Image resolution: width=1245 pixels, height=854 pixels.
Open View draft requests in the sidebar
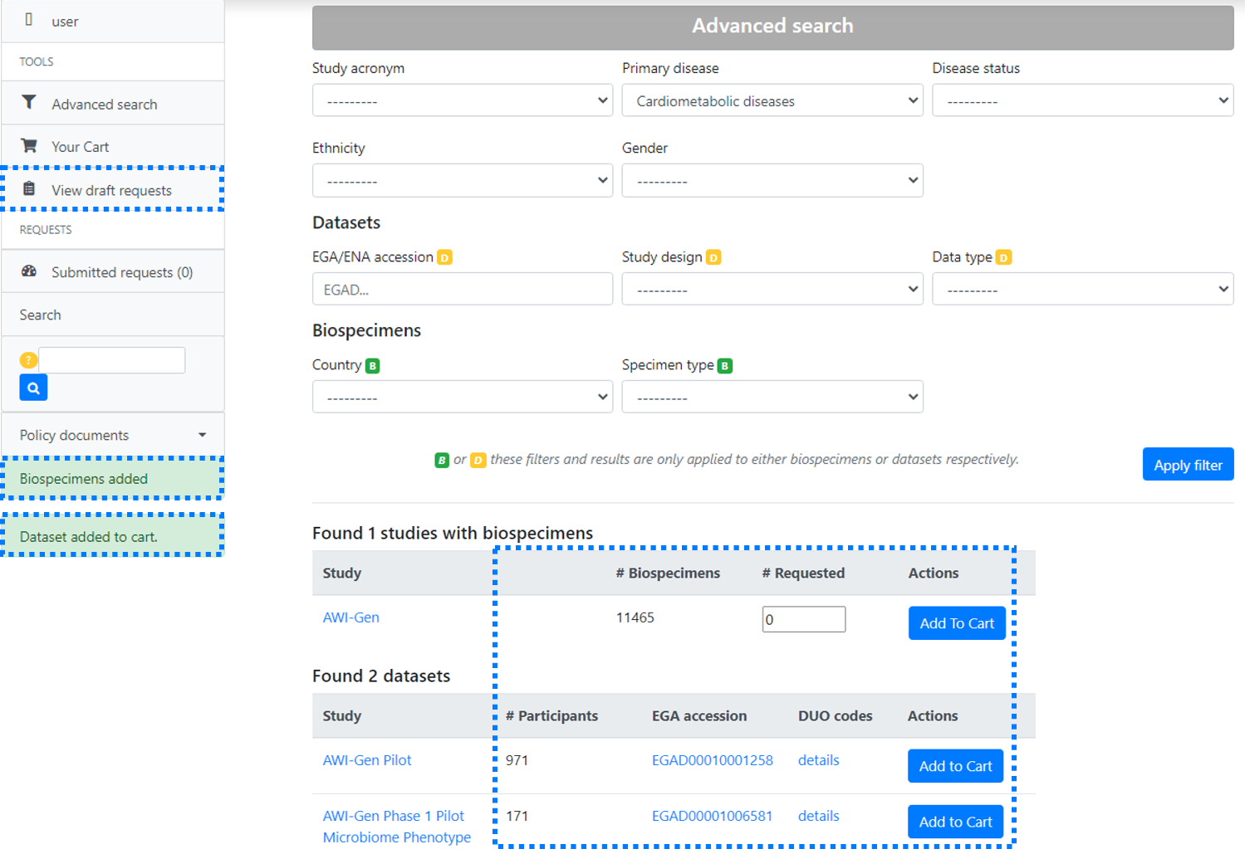click(113, 190)
